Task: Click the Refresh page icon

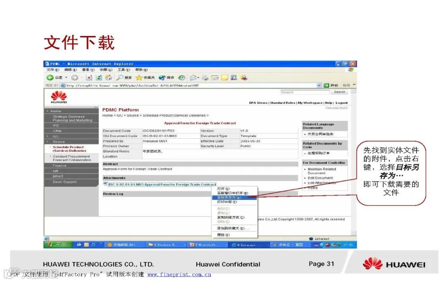Action: (99, 77)
